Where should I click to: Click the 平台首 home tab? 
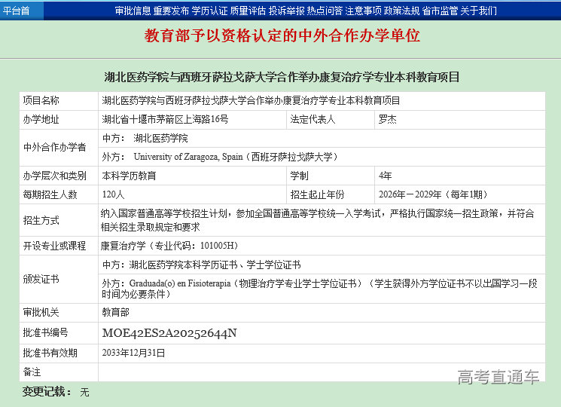point(17,11)
